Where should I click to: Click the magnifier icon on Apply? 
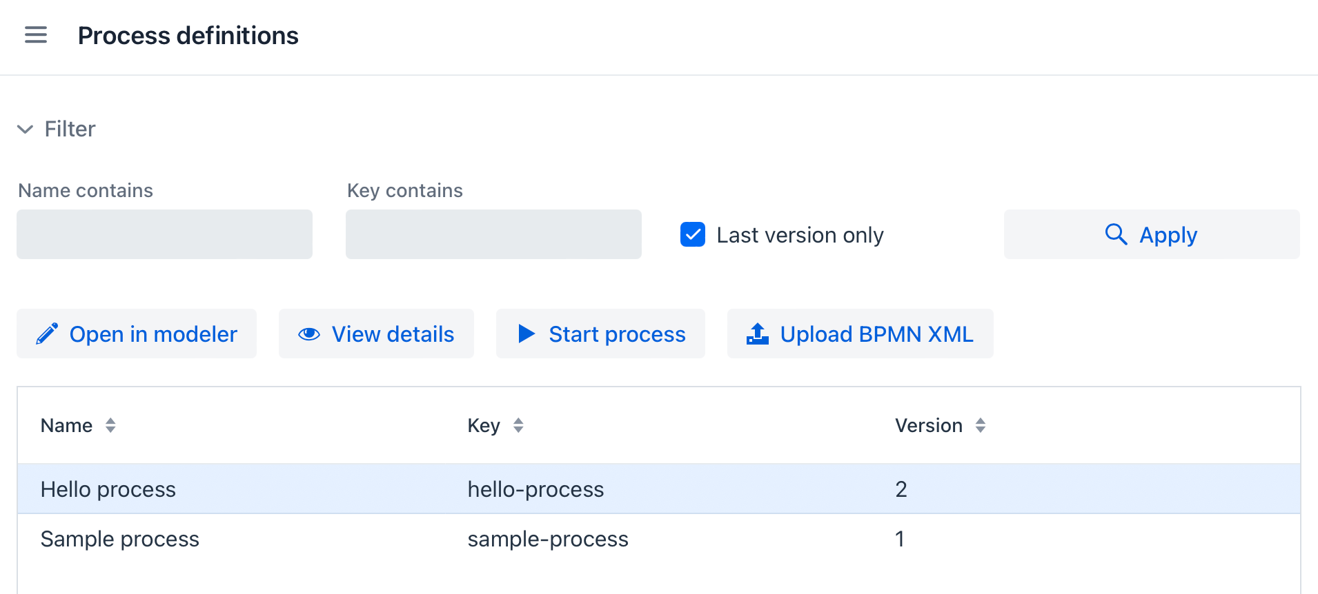(1115, 234)
